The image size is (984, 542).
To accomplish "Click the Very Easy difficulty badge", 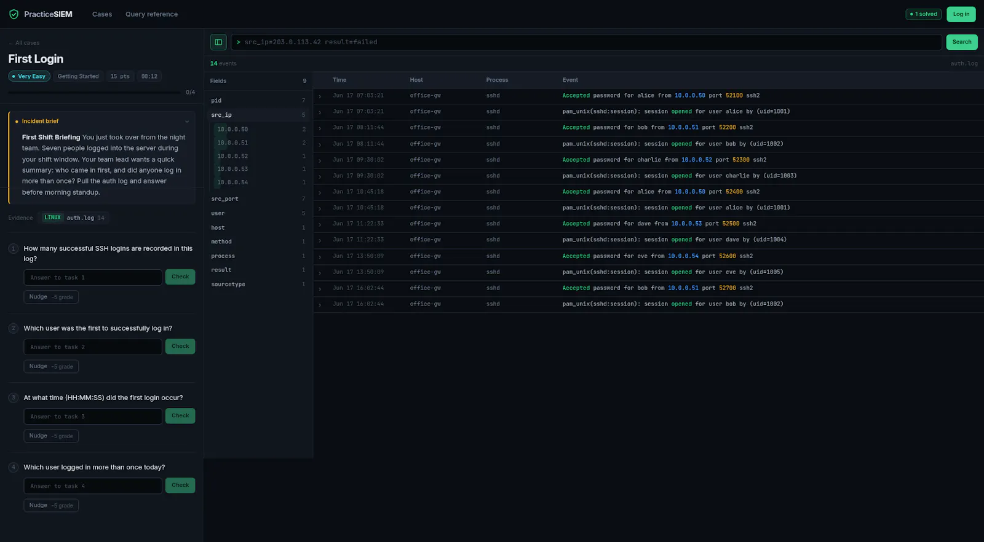I will coord(29,76).
